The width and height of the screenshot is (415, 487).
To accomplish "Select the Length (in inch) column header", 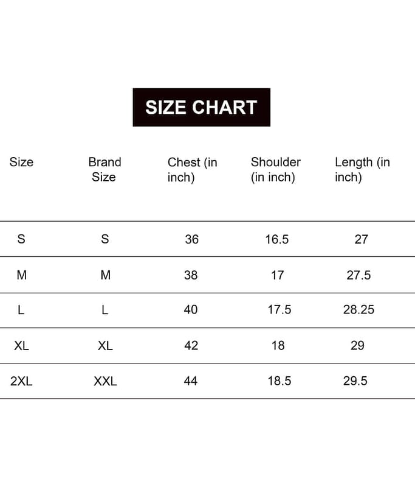I will click(362, 169).
